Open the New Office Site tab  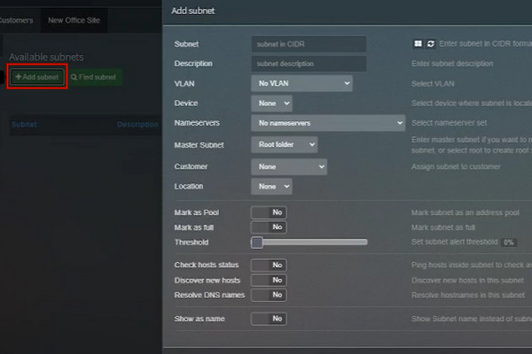[74, 20]
